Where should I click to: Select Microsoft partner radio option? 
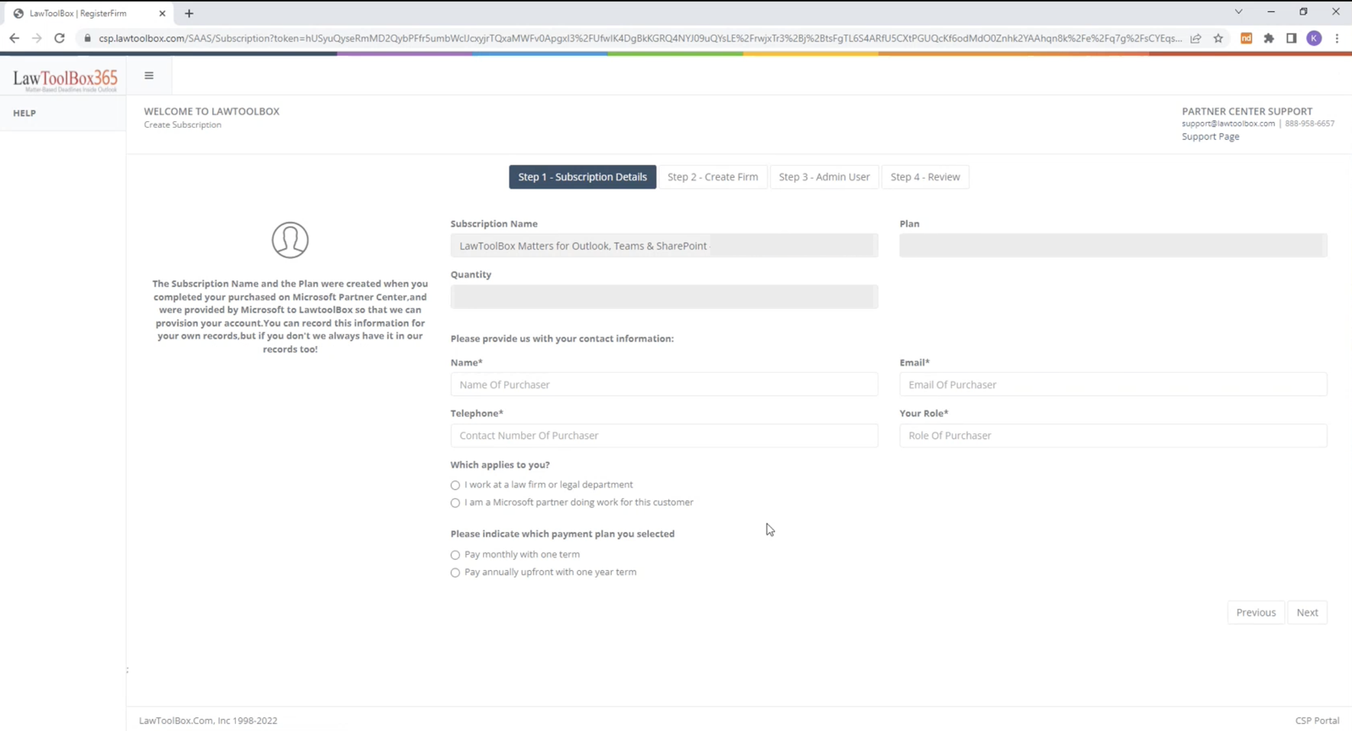[x=455, y=502]
